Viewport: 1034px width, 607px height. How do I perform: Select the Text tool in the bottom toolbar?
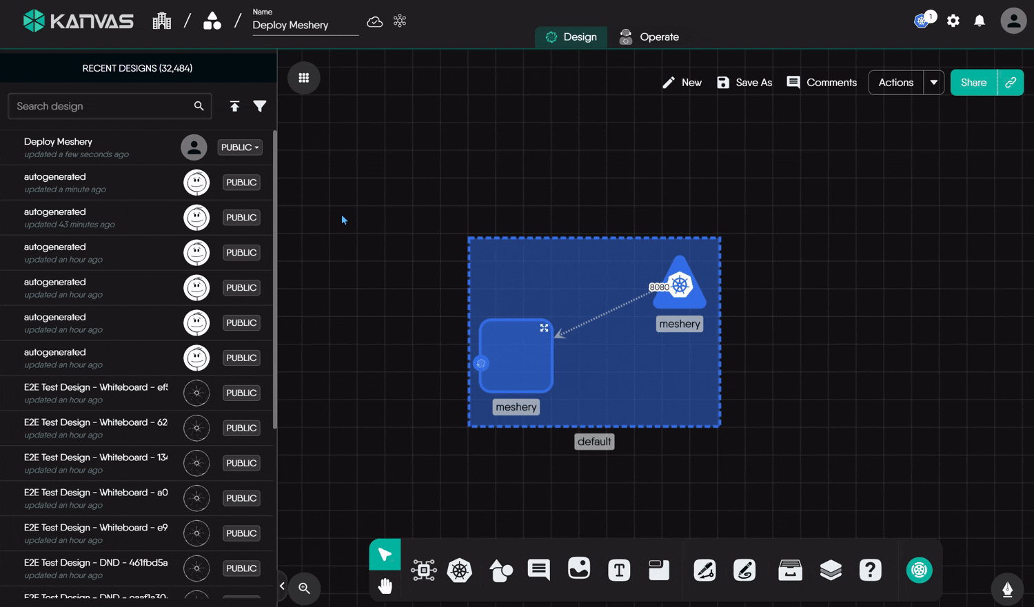pyautogui.click(x=619, y=570)
